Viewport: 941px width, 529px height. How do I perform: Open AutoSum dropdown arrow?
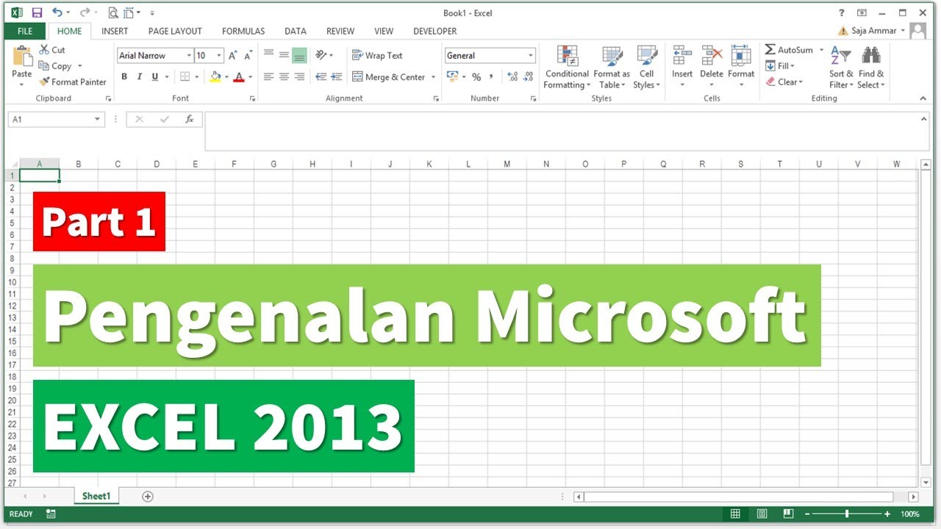[x=821, y=50]
